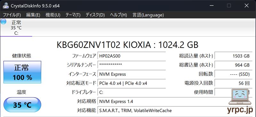Click the シリアルナンバー label
The height and width of the screenshot is (117, 256).
pyautogui.click(x=81, y=65)
